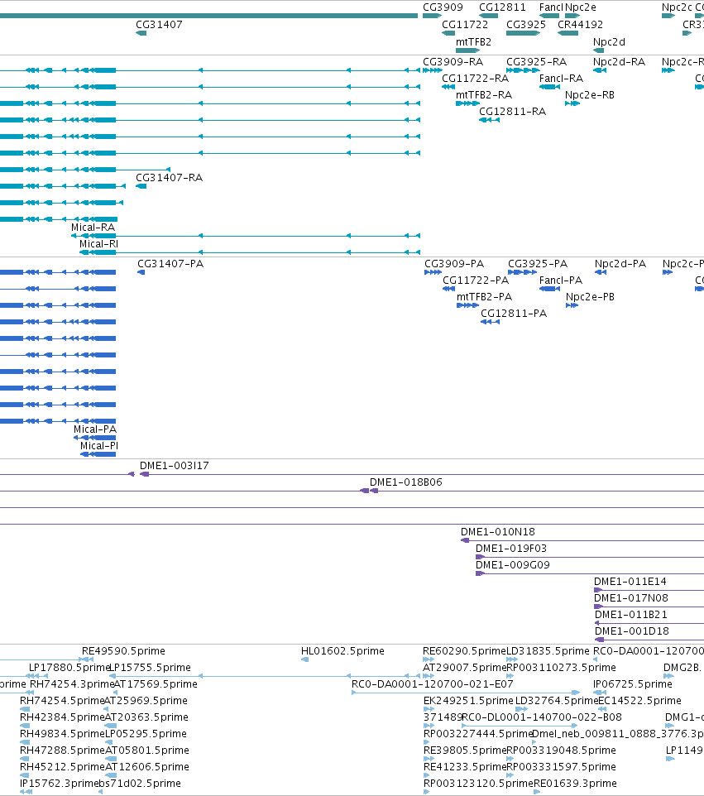Select the Npc2e-RB transcript label
The height and width of the screenshot is (796, 704).
590,95
